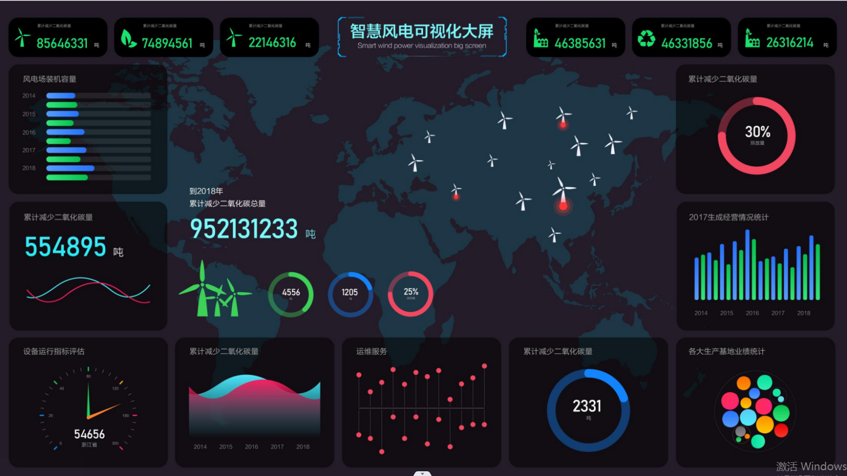The height and width of the screenshot is (476, 847).
Task: Click the Smart wind power visualization subtitle
Action: 422,46
